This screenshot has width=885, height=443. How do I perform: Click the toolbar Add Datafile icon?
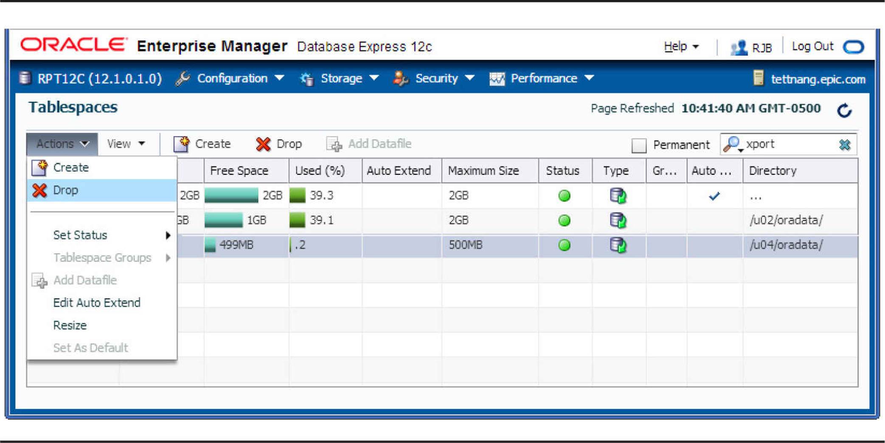334,144
